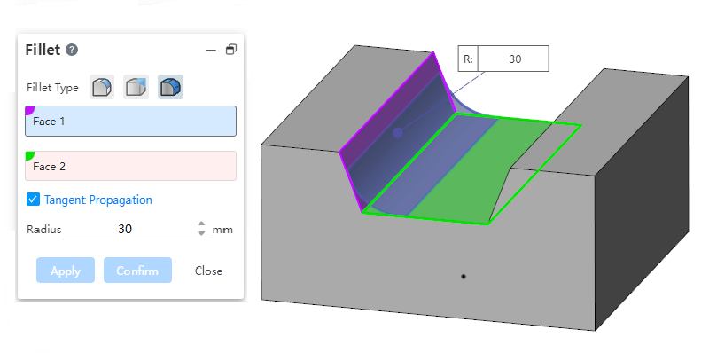Viewport: 709px width, 353px height.
Task: Click the purple Face 1 color marker
Action: coord(29,110)
